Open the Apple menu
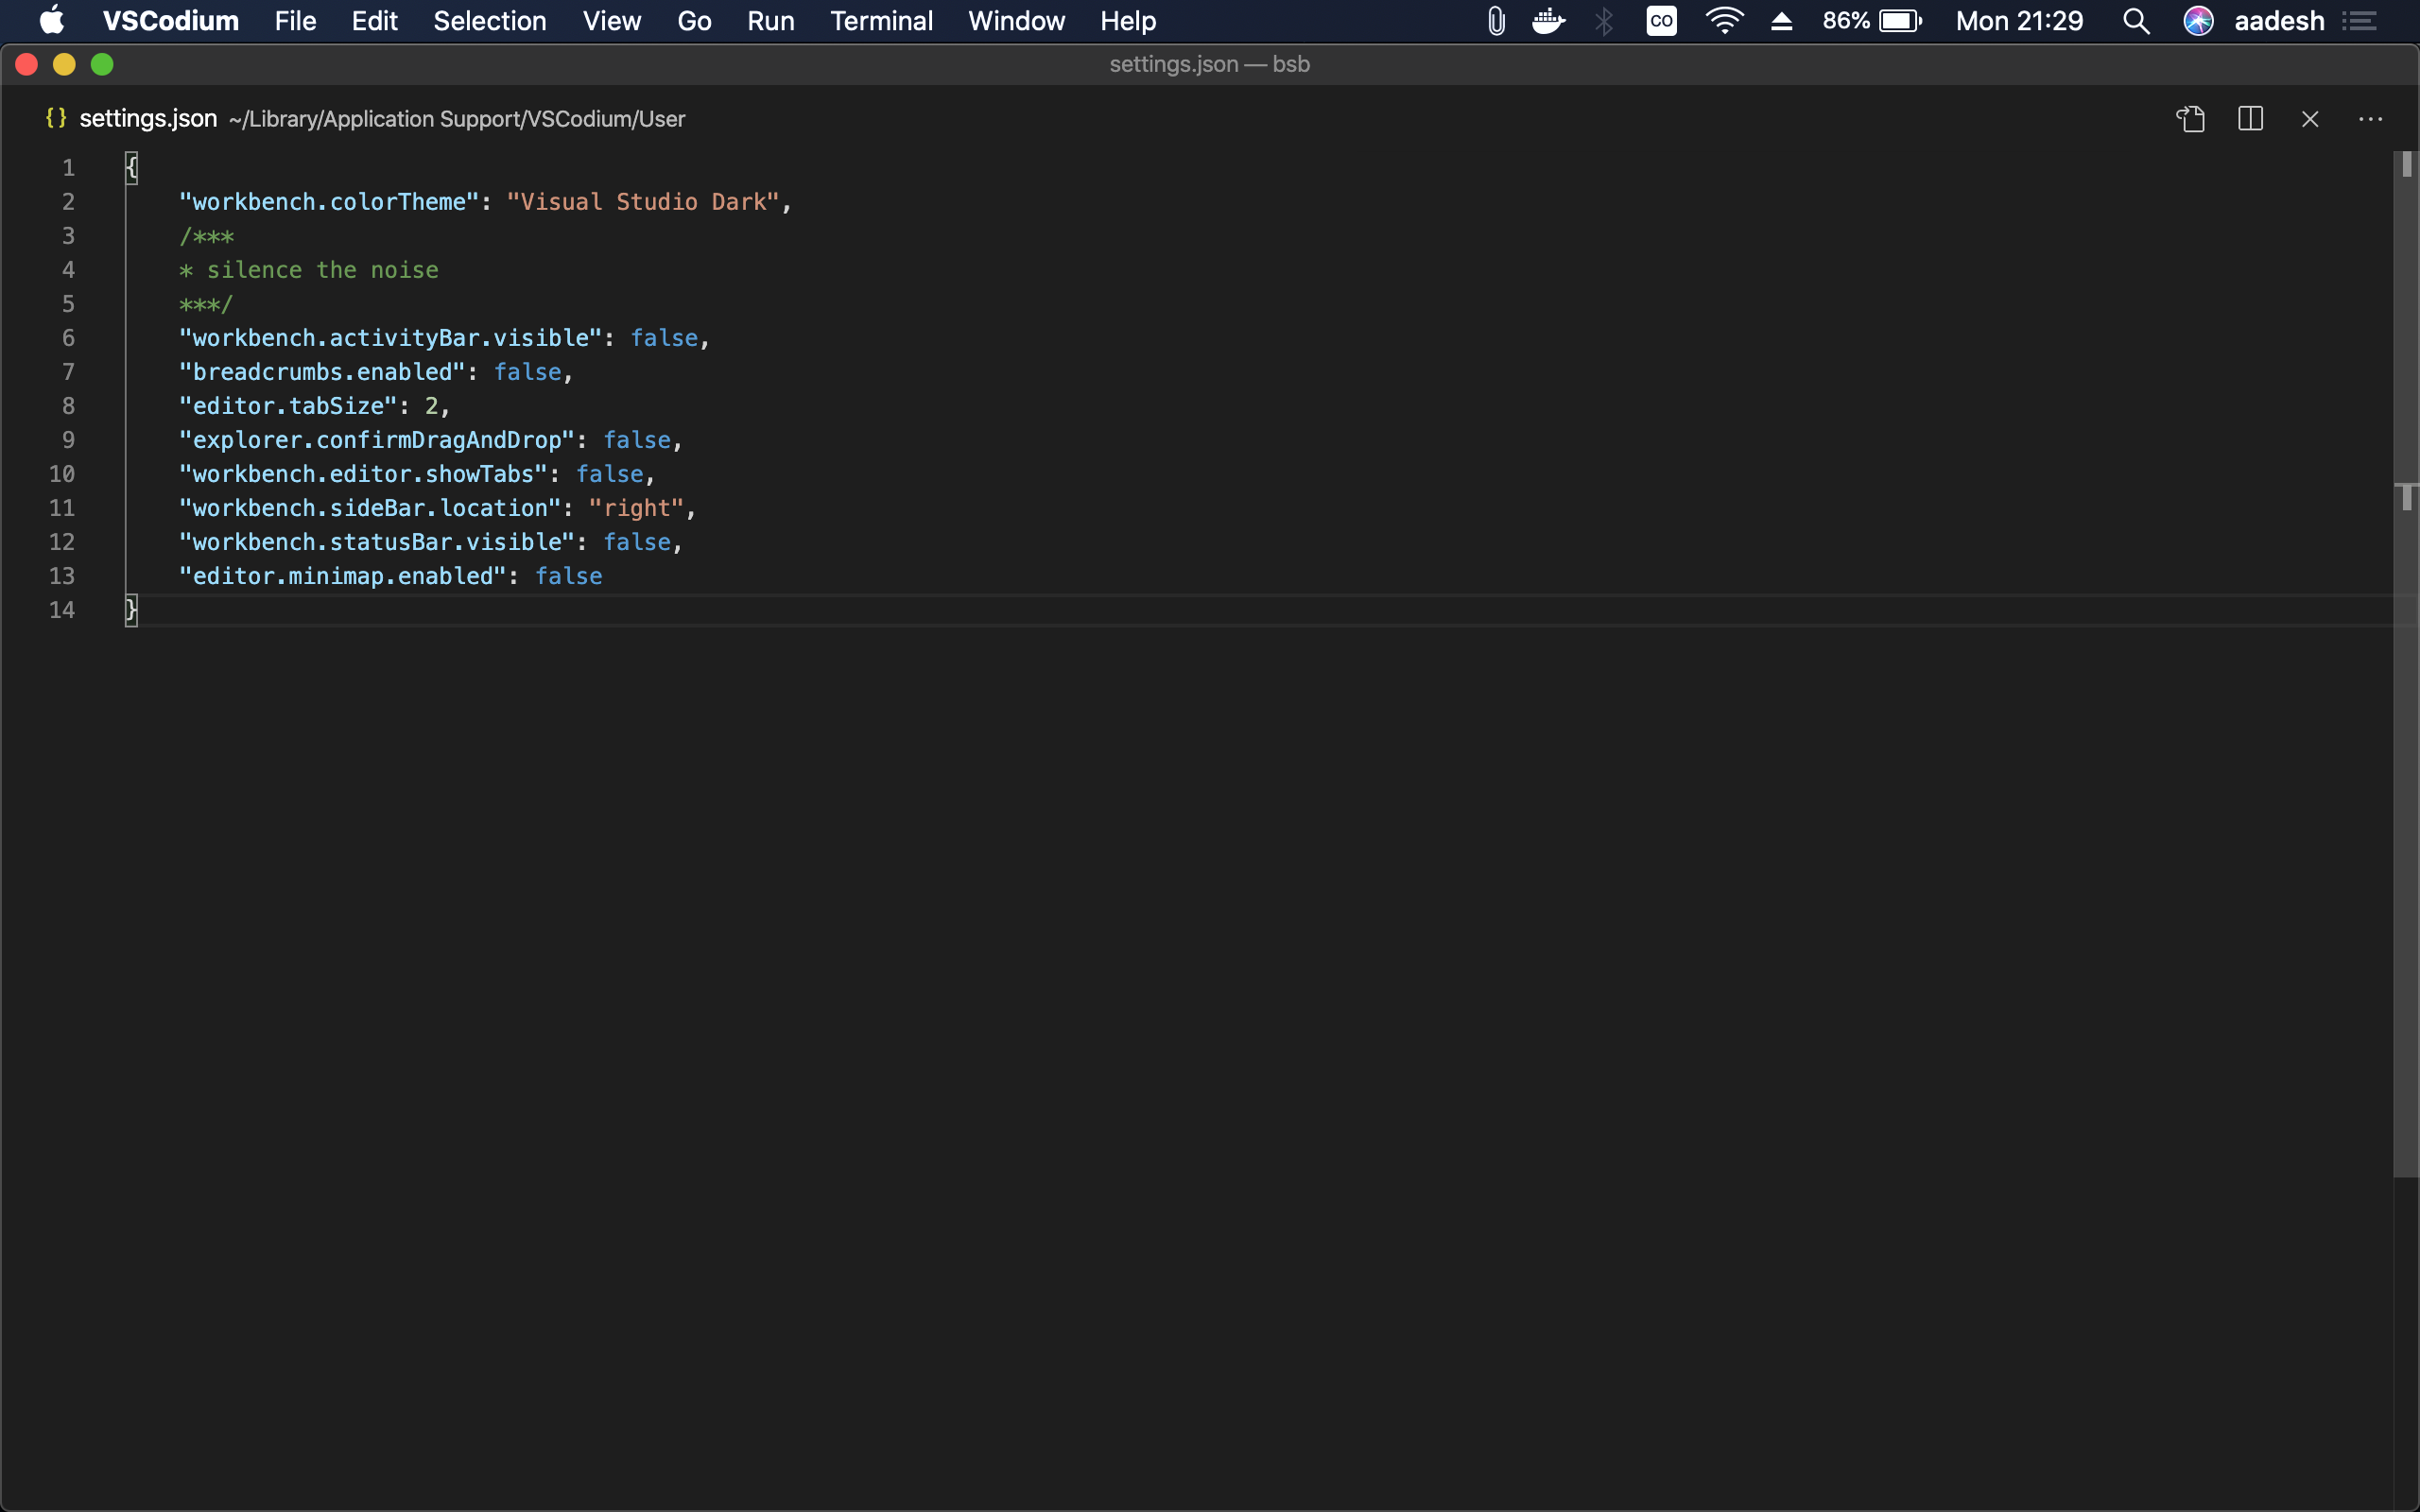This screenshot has width=2420, height=1512. 52,21
